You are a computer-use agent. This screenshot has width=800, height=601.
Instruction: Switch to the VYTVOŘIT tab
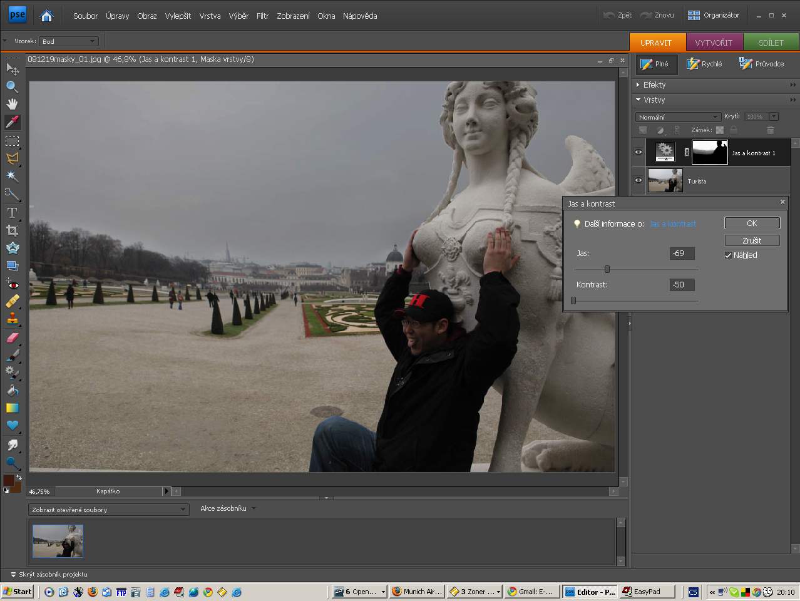(714, 43)
